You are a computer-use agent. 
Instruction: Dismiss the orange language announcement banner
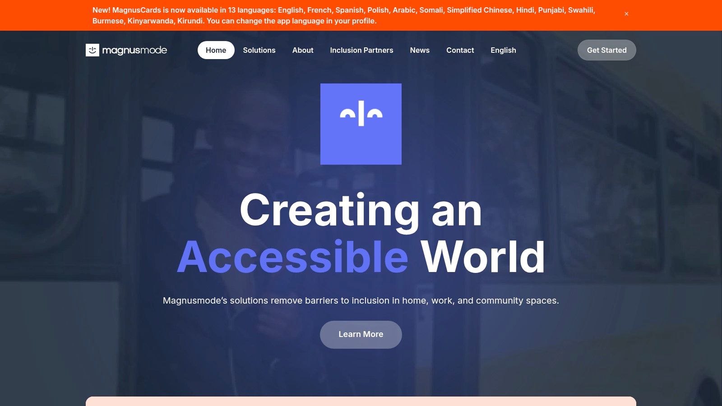tap(626, 14)
